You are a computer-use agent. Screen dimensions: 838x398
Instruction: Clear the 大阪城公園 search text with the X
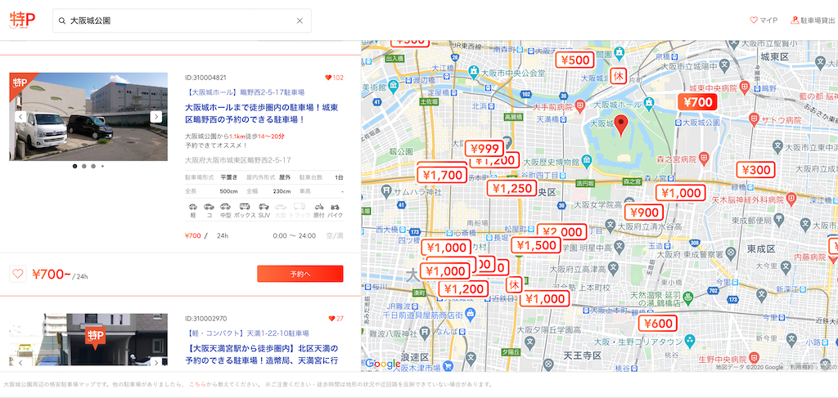click(x=300, y=20)
